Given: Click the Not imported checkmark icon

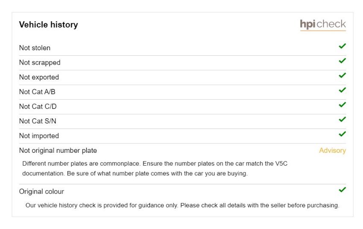Looking at the screenshot, I should click(342, 134).
